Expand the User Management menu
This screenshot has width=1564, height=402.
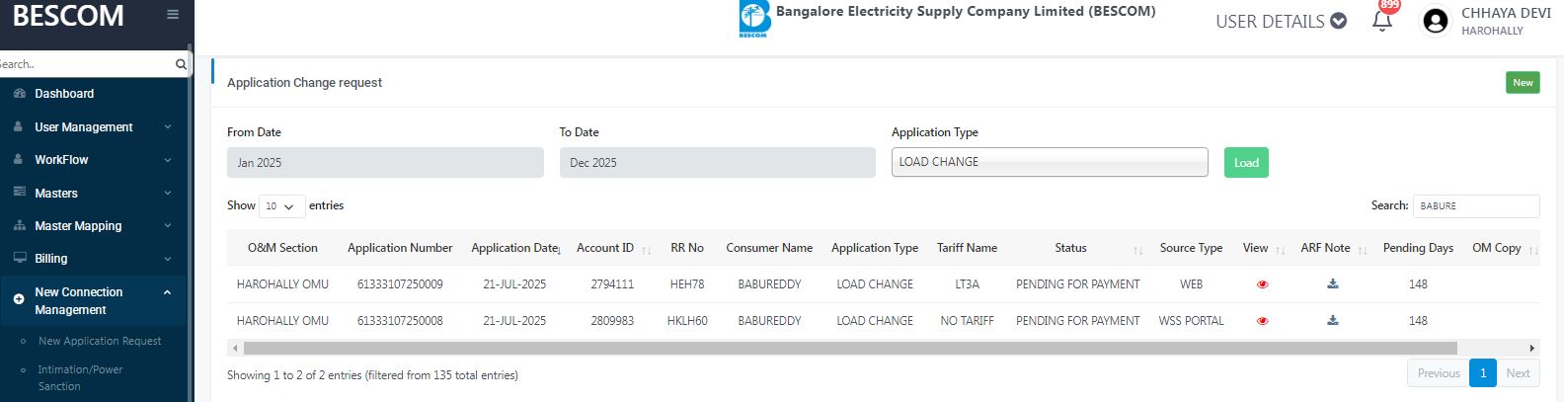91,127
